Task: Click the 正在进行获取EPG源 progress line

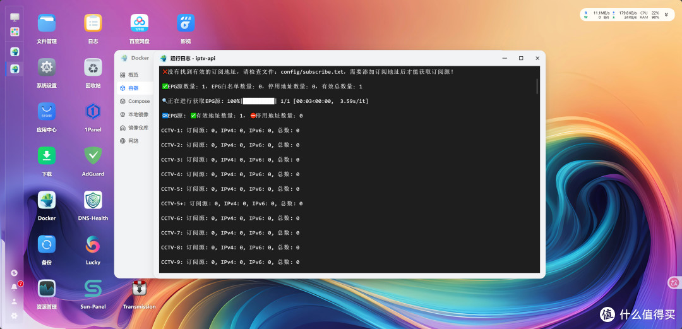Action: point(265,101)
